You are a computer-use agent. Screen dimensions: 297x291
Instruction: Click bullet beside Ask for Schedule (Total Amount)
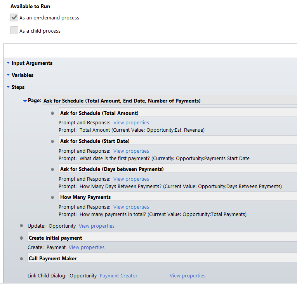pos(52,113)
